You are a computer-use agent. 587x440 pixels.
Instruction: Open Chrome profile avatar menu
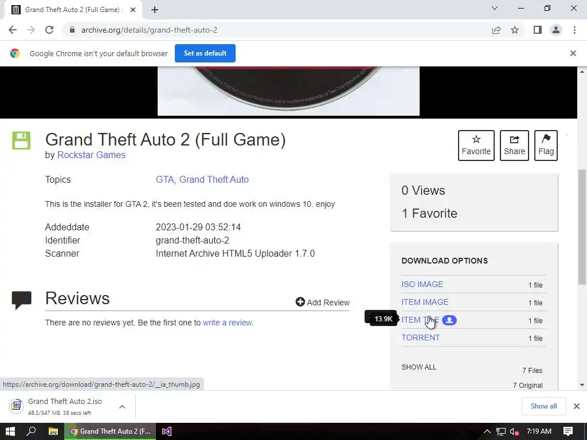pos(556,30)
